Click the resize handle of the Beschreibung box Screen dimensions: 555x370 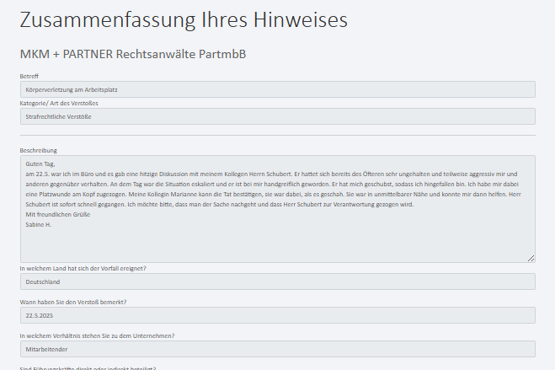click(x=531, y=258)
